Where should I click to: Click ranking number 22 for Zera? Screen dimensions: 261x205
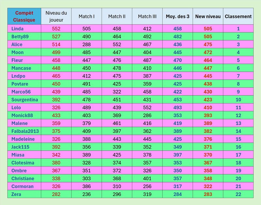(238, 194)
